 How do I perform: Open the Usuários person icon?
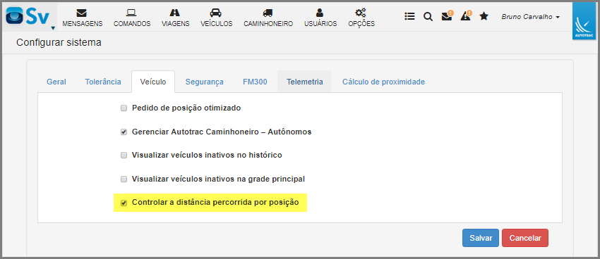tap(320, 13)
